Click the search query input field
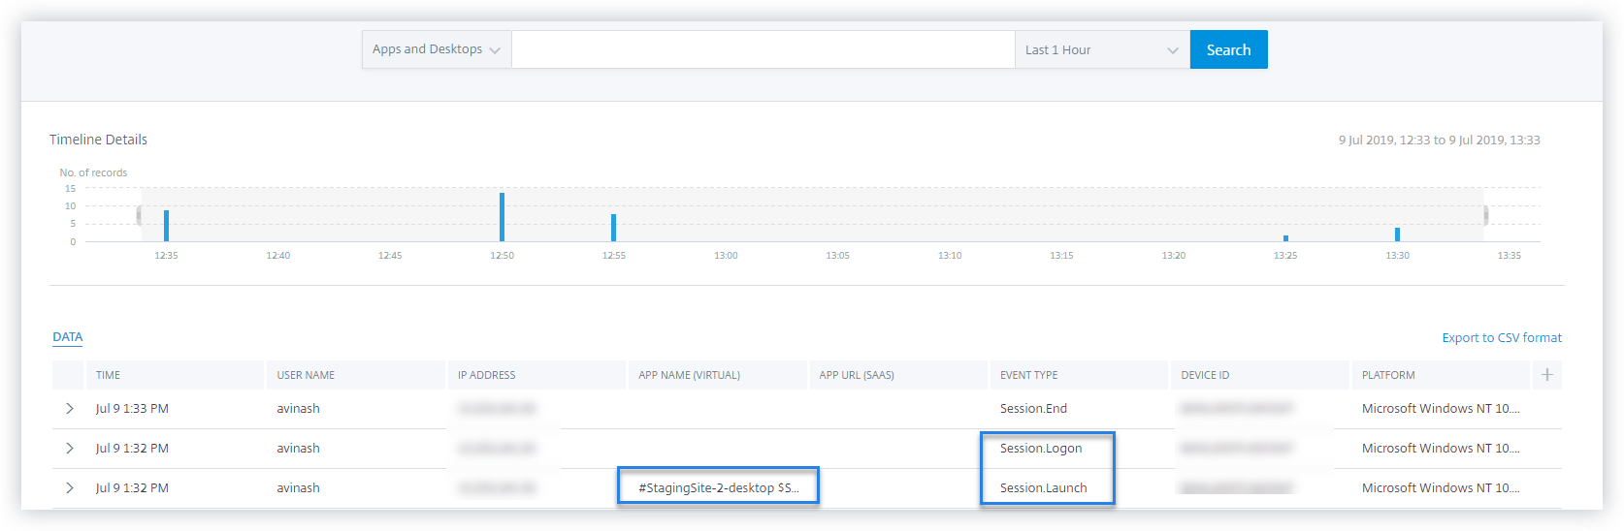This screenshot has width=1624, height=531. point(763,49)
